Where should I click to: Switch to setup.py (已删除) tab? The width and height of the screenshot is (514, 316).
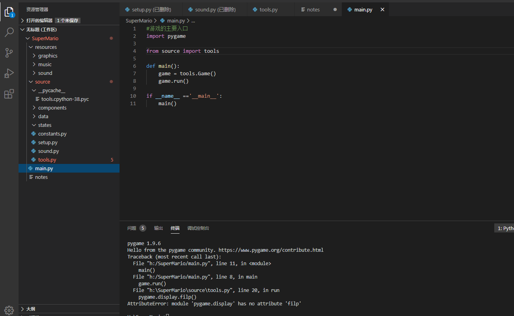tap(151, 9)
